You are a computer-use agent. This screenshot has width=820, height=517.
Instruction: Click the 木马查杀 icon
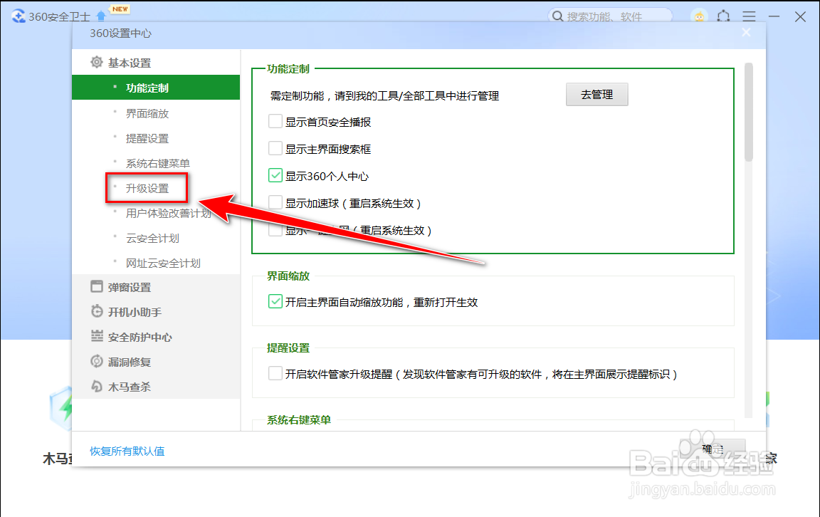pyautogui.click(x=97, y=386)
